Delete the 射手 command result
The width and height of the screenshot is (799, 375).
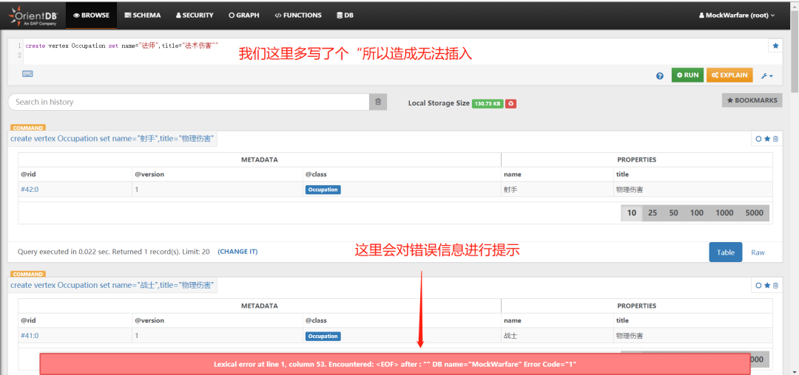[x=775, y=139]
